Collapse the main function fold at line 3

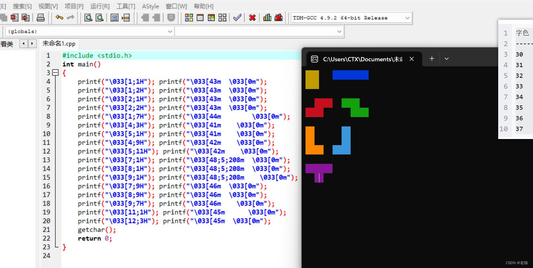point(55,73)
